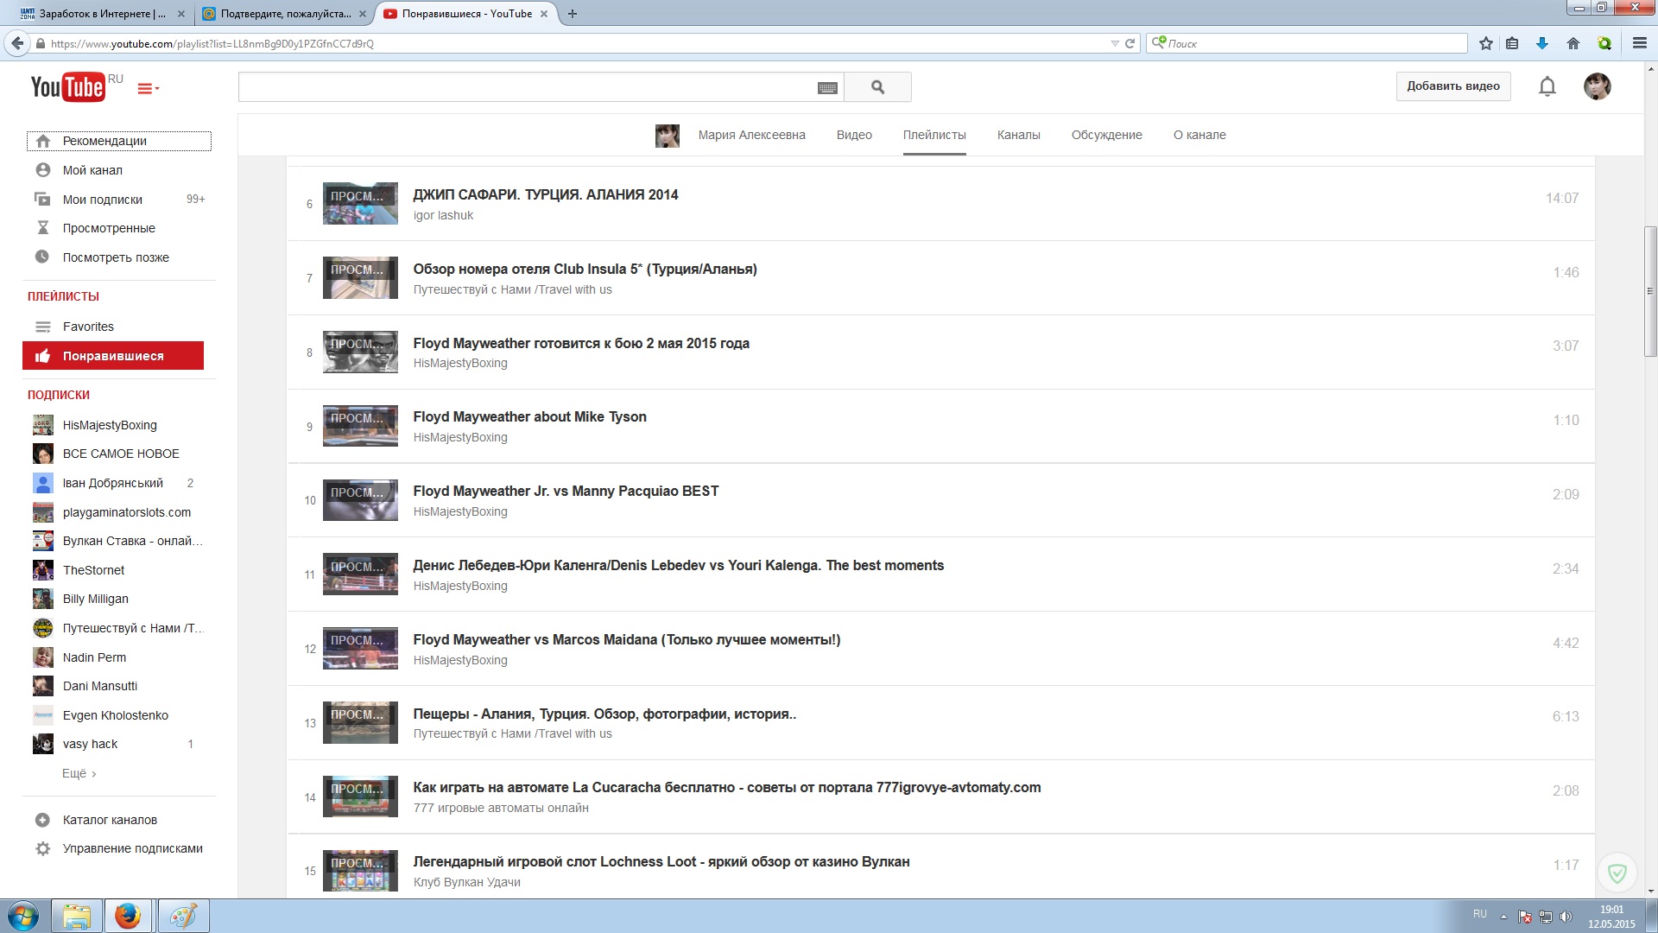
Task: Switch to the Обсуждение tab
Action: click(1106, 135)
